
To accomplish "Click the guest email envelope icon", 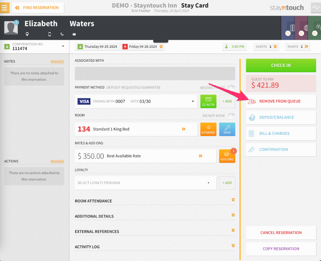I will coord(74,34).
